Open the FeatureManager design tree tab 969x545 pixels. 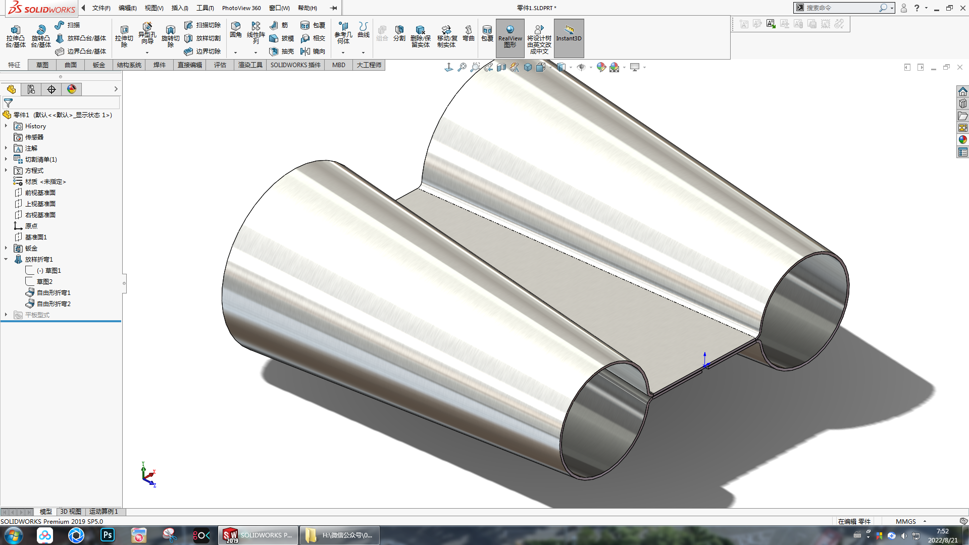[11, 89]
